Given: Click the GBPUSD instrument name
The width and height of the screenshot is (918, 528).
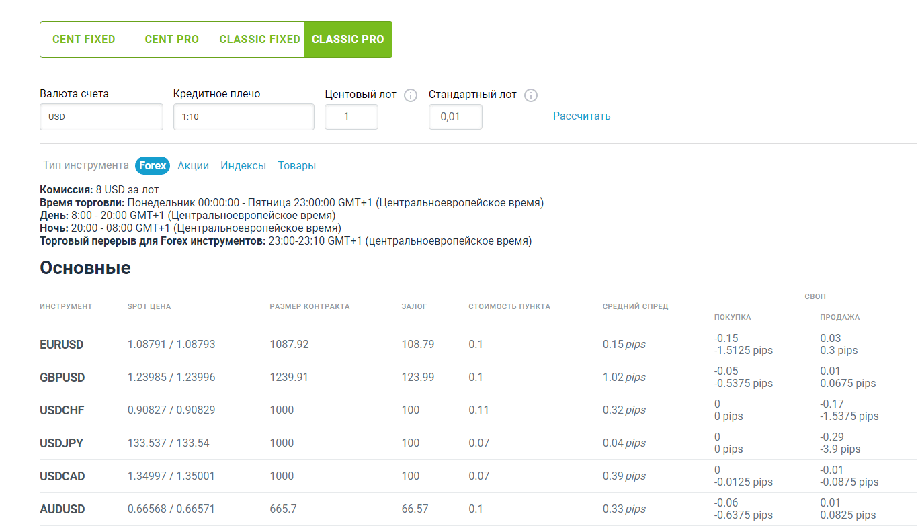Looking at the screenshot, I should 62,378.
